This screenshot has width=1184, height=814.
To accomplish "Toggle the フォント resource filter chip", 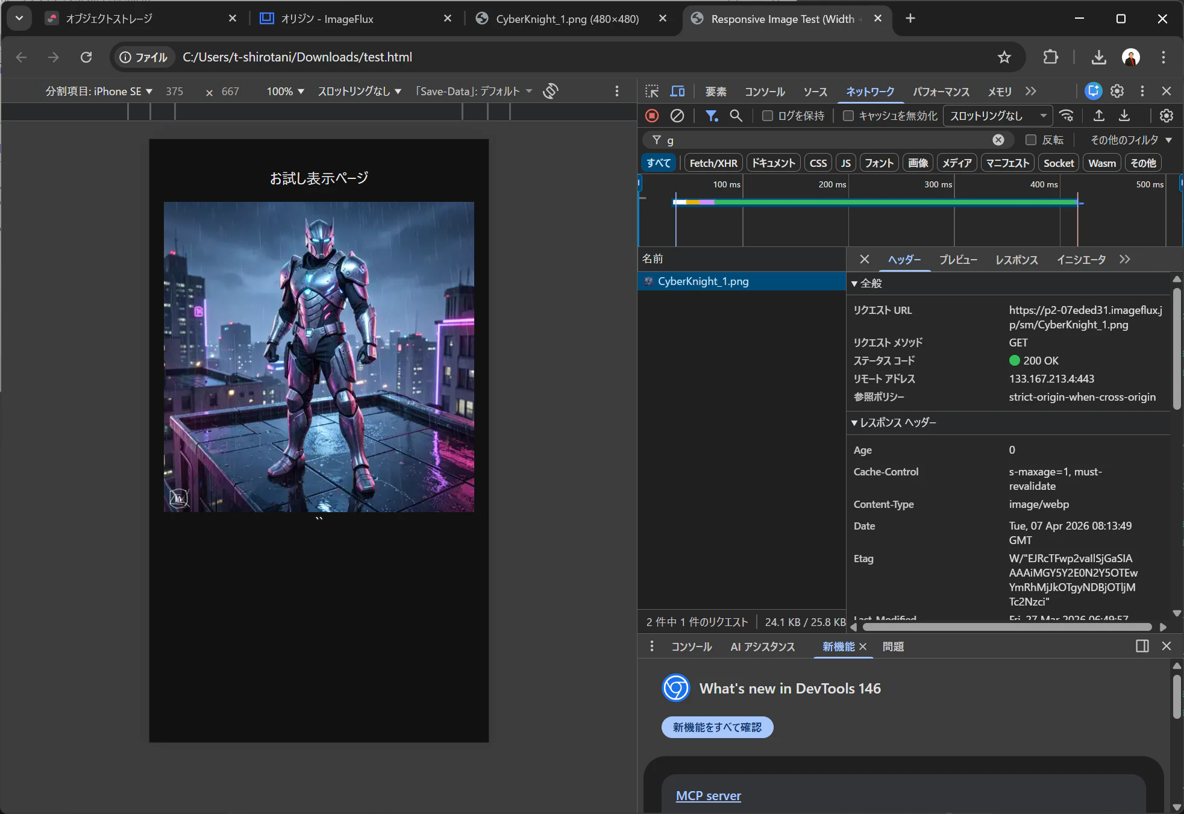I will (x=879, y=163).
